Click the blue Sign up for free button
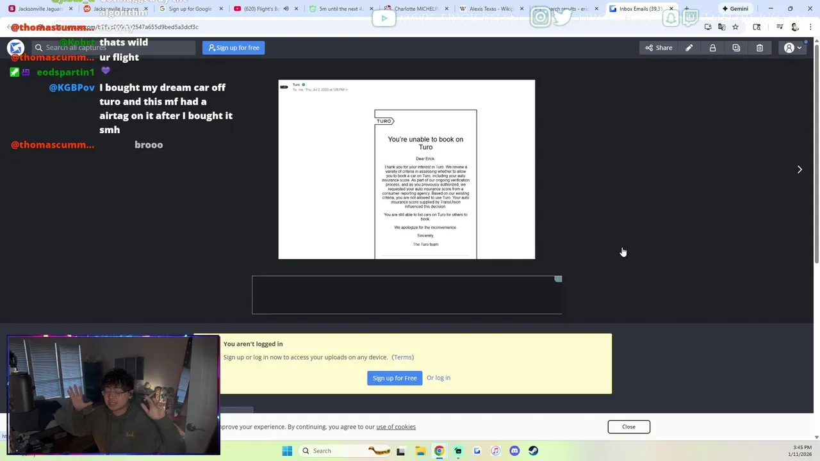 [x=234, y=47]
